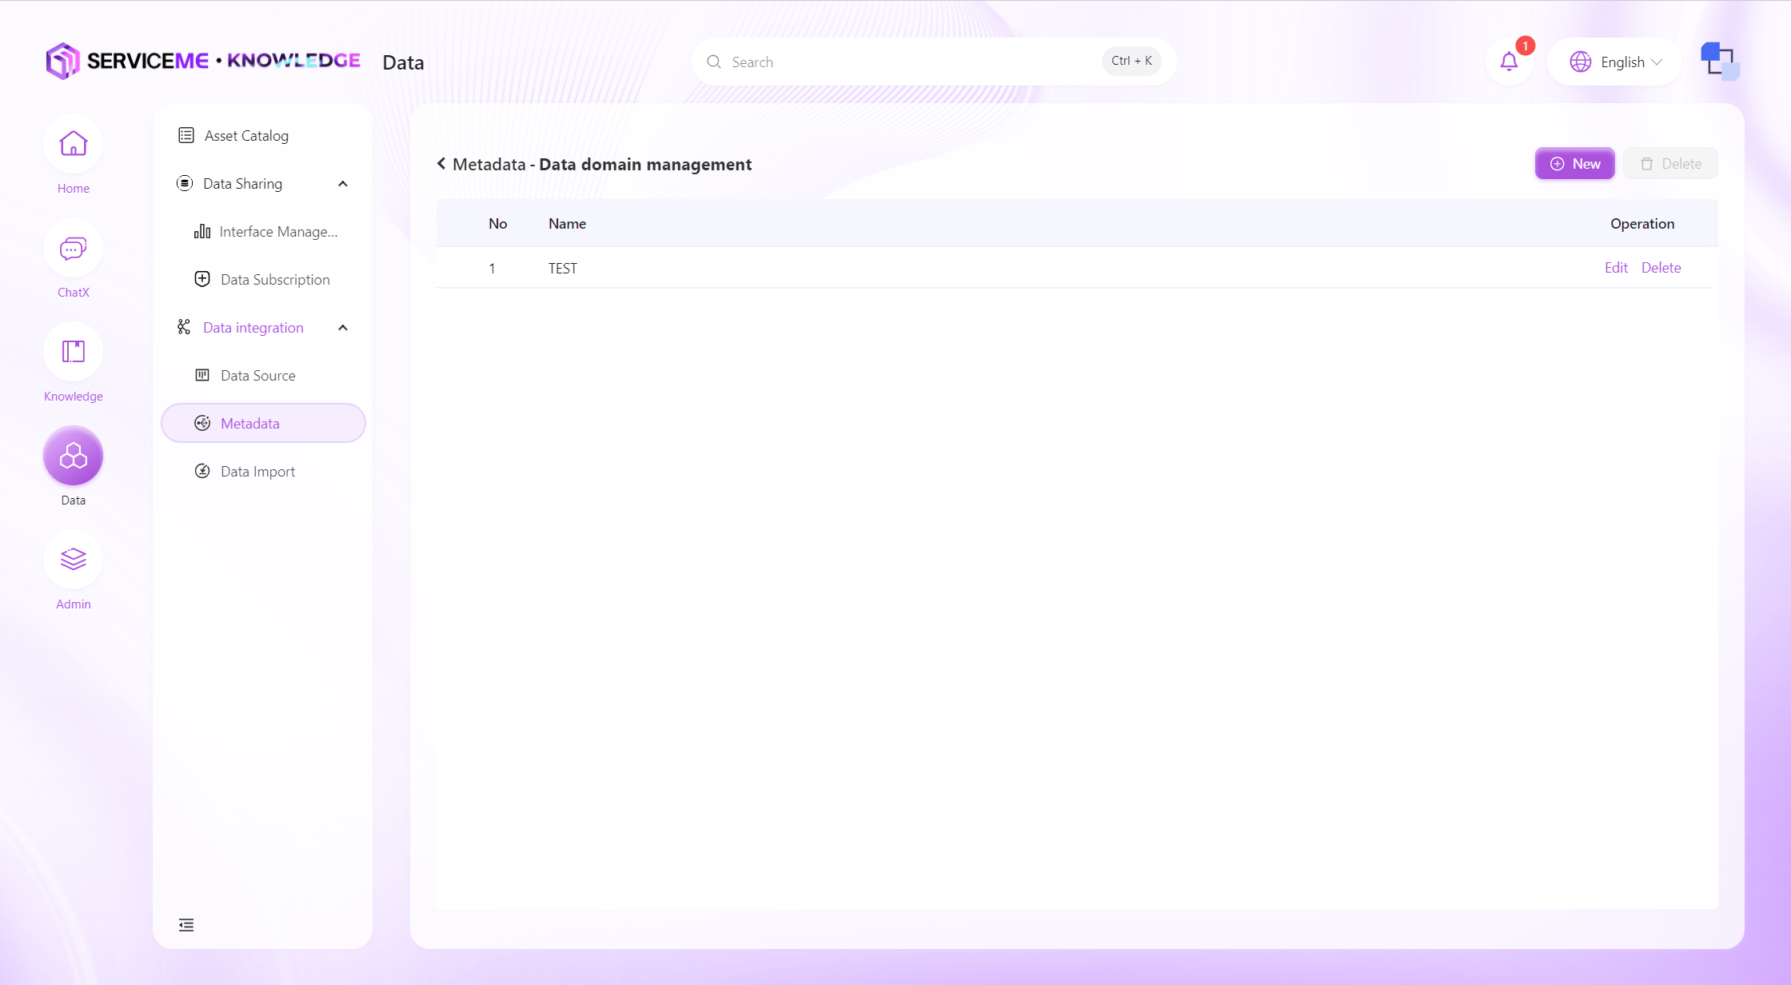1791x985 pixels.
Task: Collapse the Data Sharing section
Action: pyautogui.click(x=343, y=184)
